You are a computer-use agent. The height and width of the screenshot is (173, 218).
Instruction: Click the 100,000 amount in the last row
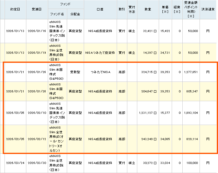click(191, 163)
